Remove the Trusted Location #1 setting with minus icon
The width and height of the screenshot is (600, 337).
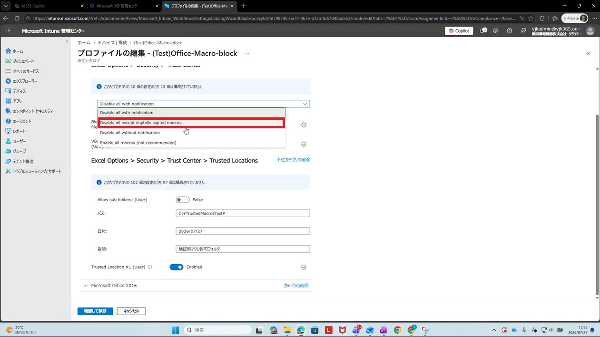304,267
